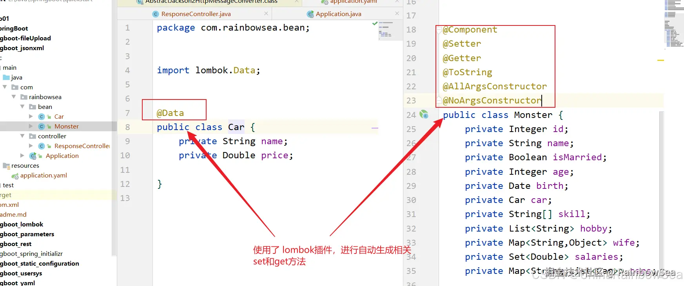Close the Application.java tab
The height and width of the screenshot is (286, 684).
397,14
